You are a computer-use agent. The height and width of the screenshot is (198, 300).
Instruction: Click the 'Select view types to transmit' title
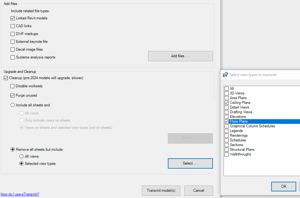253,75
